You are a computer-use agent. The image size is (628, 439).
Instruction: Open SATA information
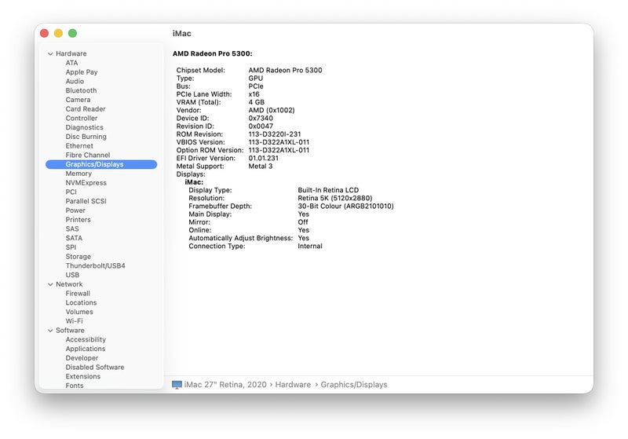click(x=74, y=238)
